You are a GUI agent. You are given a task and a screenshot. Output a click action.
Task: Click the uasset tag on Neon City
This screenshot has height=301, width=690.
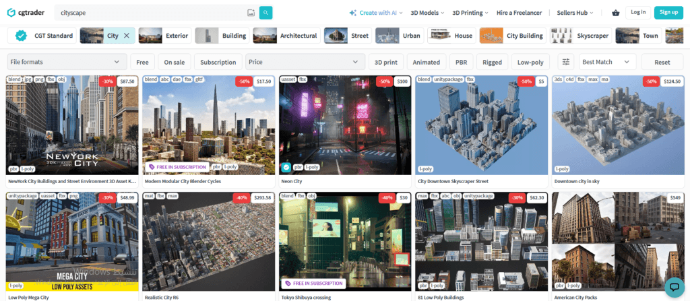(288, 79)
